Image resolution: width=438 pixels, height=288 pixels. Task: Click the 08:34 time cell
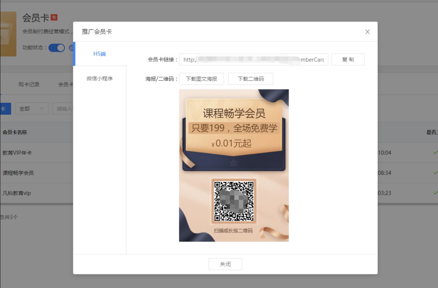(x=384, y=173)
